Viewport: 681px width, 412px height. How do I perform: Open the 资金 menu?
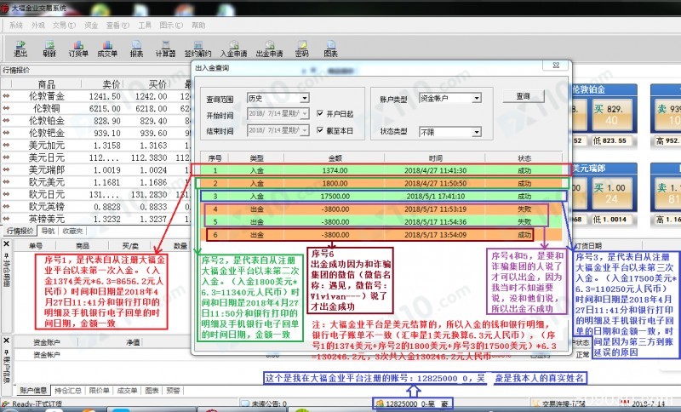91,26
